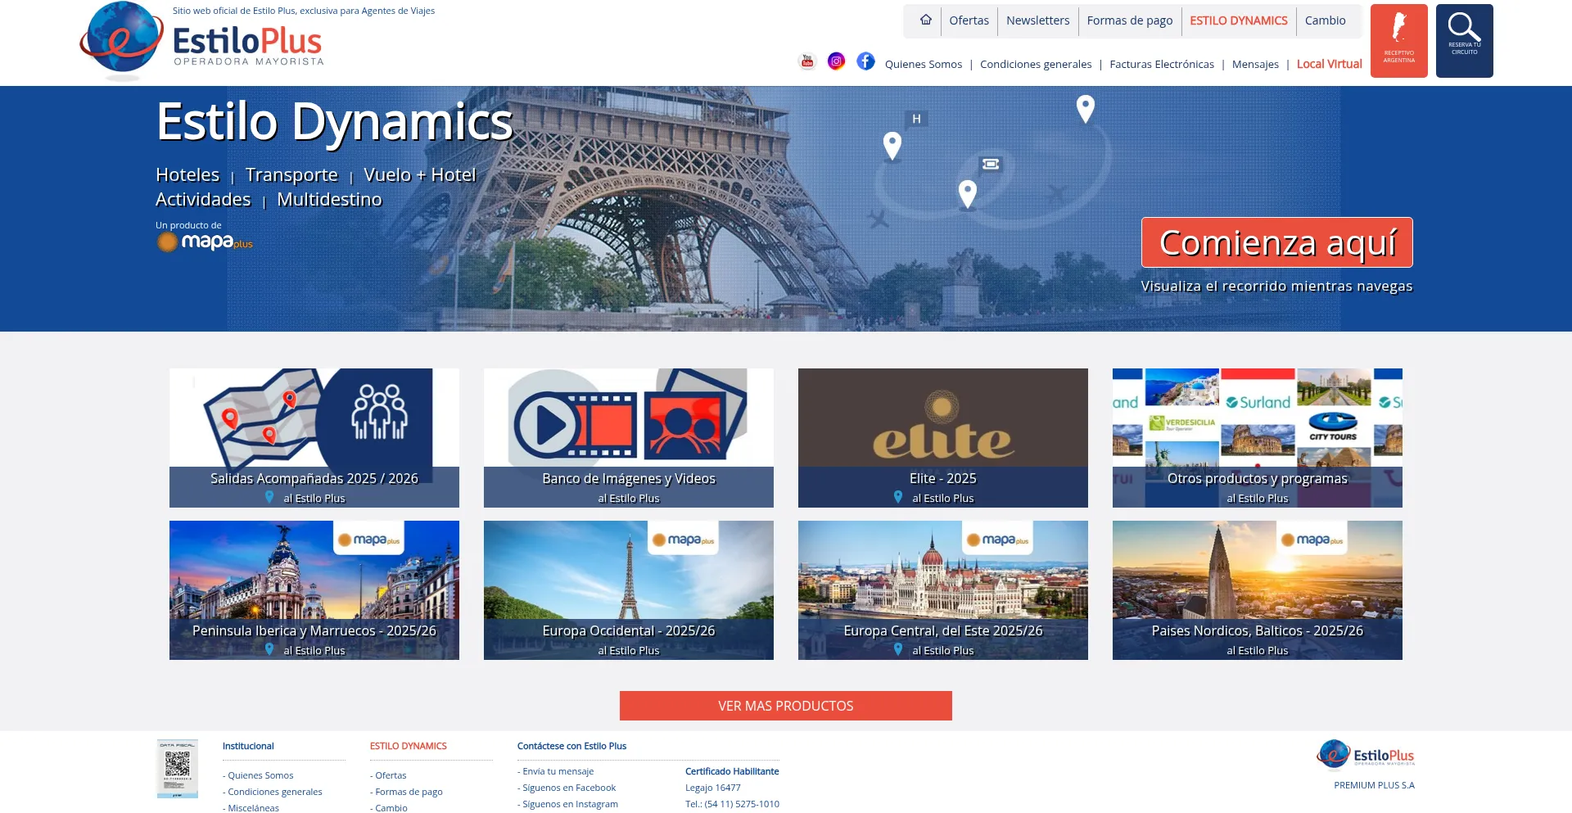The height and width of the screenshot is (813, 1572).
Task: Open the Ofertas menu item
Action: pos(969,20)
